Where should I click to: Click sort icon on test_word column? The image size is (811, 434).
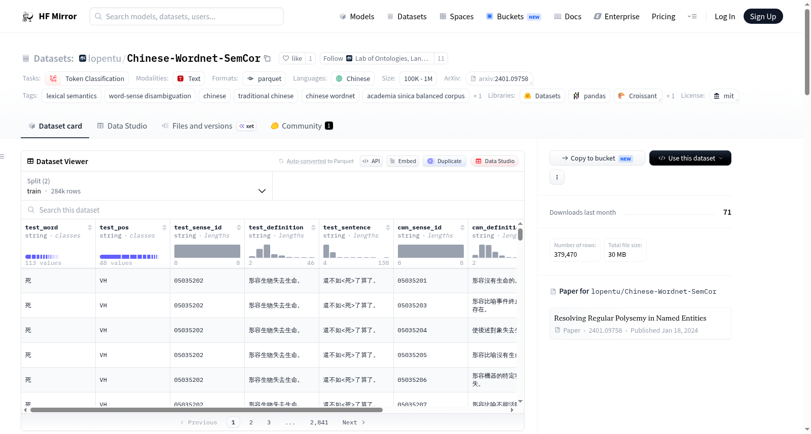(x=90, y=227)
